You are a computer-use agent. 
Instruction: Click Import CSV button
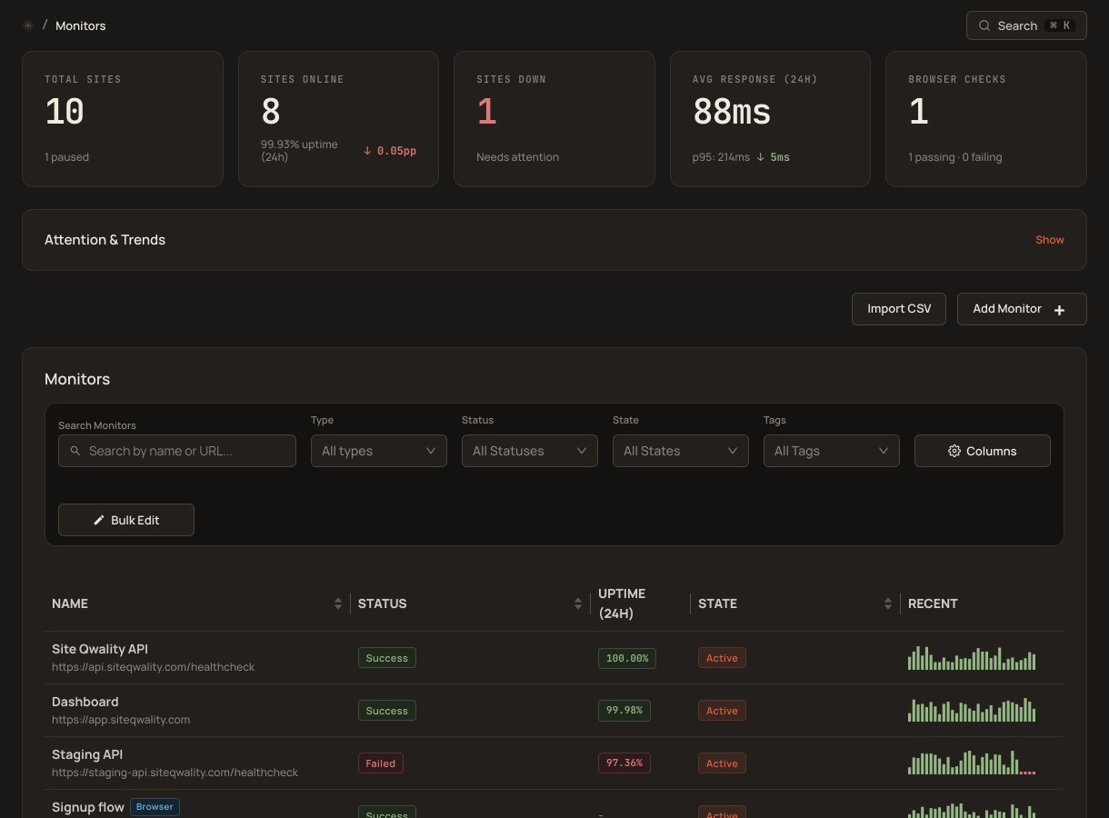tap(899, 309)
